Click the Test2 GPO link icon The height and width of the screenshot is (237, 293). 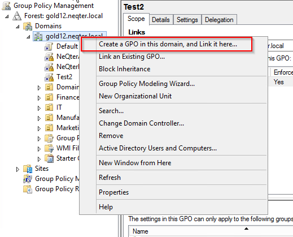click(49, 77)
